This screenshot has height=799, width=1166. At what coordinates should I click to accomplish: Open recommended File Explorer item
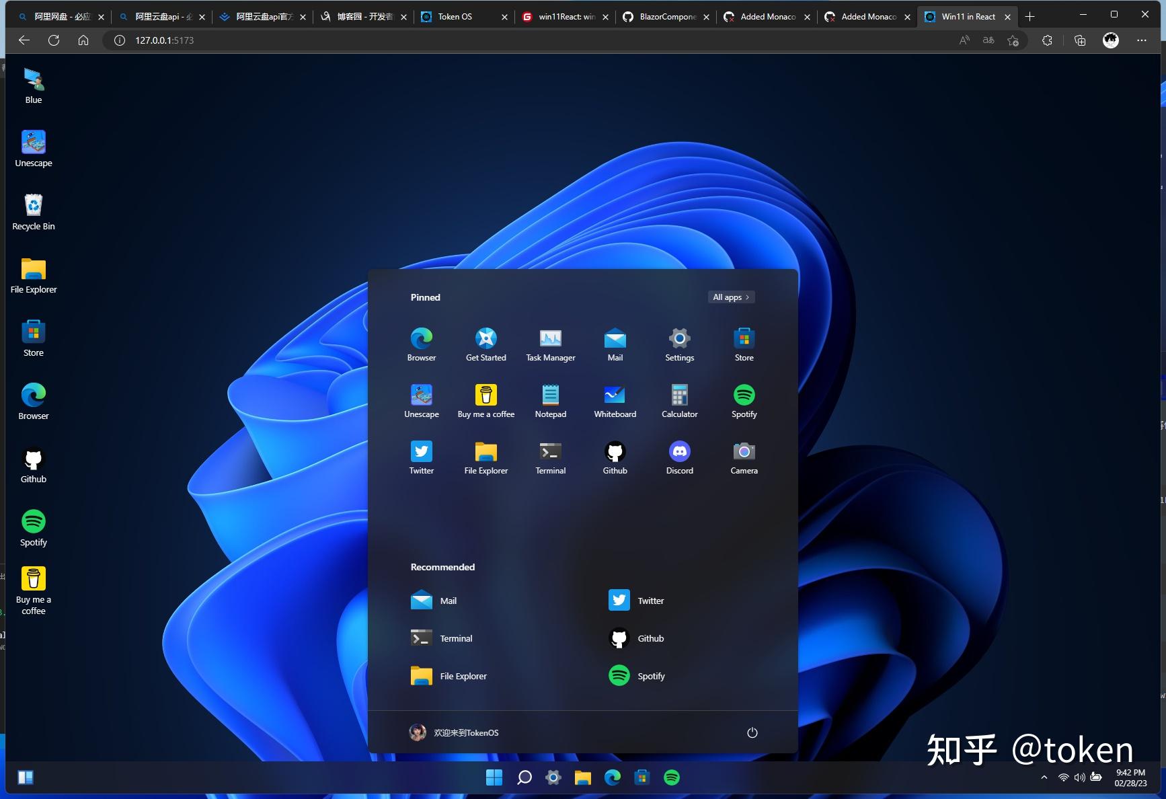coord(449,676)
